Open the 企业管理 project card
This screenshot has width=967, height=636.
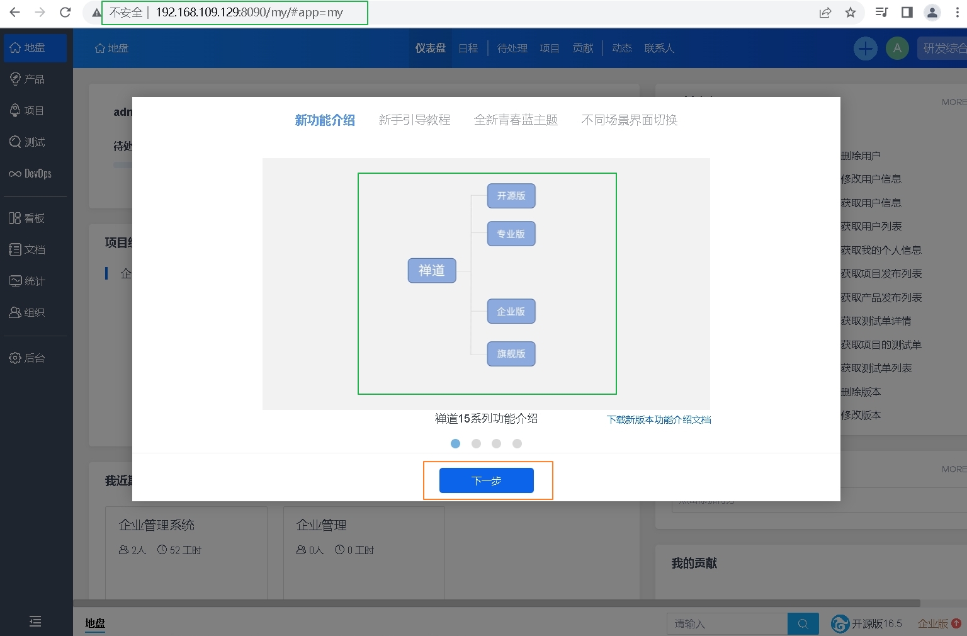[364, 552]
